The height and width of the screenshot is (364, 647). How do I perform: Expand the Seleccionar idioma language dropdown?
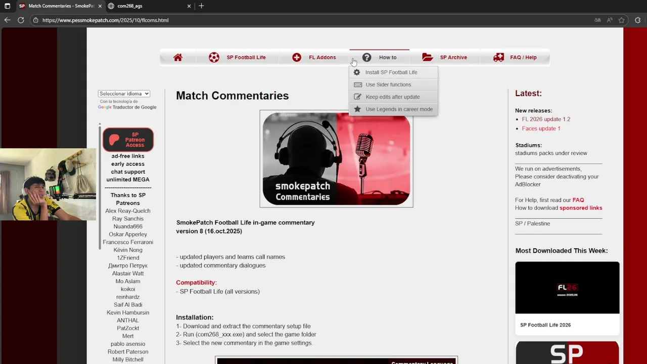coord(124,94)
